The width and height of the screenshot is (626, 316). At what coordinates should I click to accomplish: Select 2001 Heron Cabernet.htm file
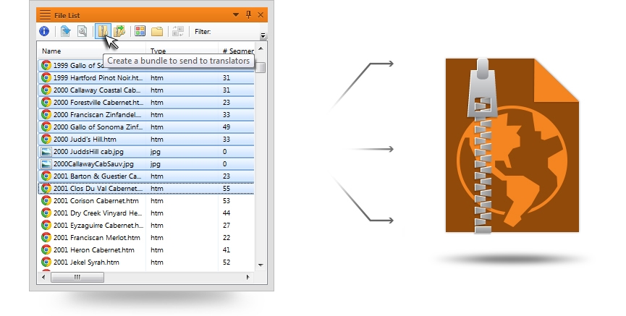coord(146,250)
